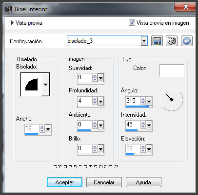Click the Aceptar button
This screenshot has height=195, width=198.
[x=64, y=182]
